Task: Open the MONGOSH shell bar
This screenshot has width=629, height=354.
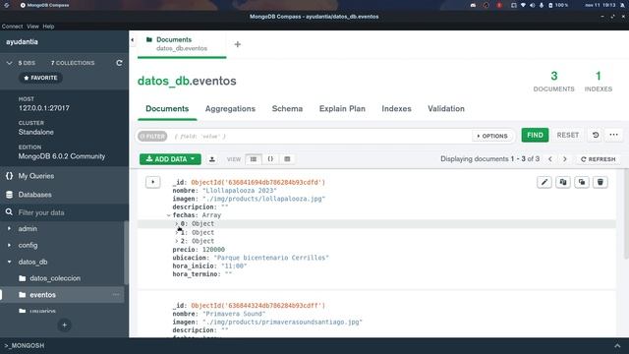Action: [x=24, y=345]
